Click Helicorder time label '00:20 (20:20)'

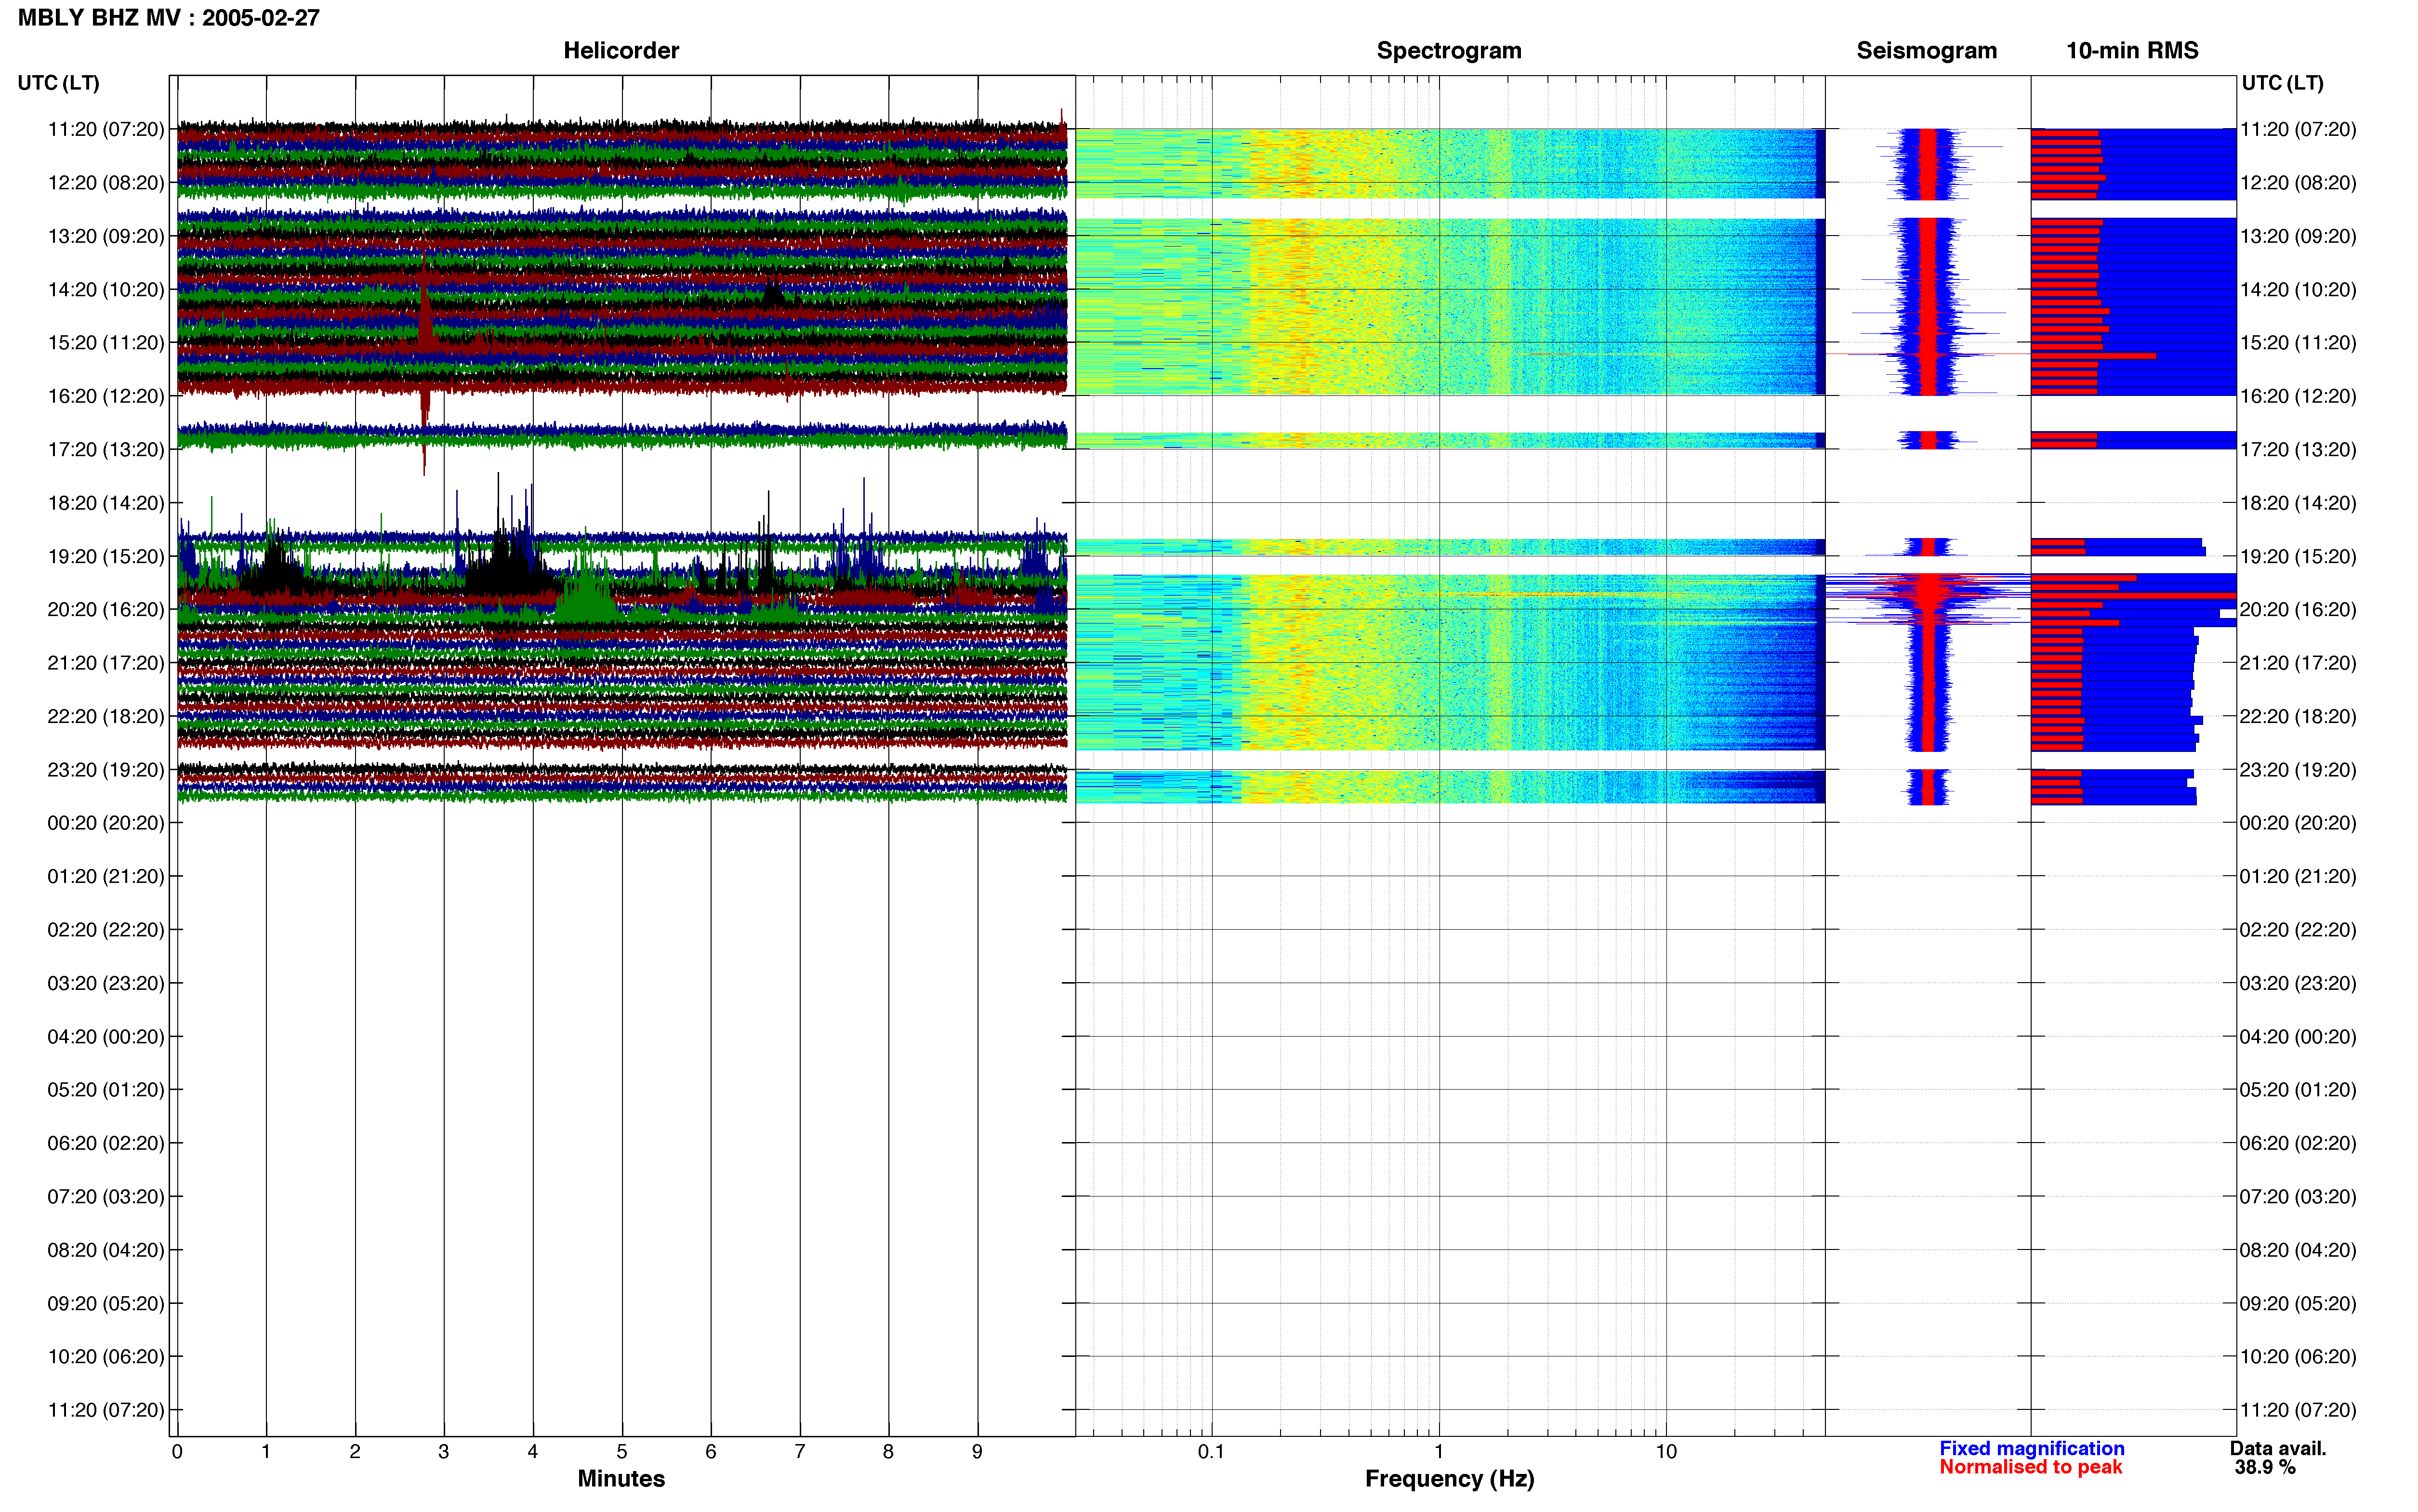click(x=106, y=823)
